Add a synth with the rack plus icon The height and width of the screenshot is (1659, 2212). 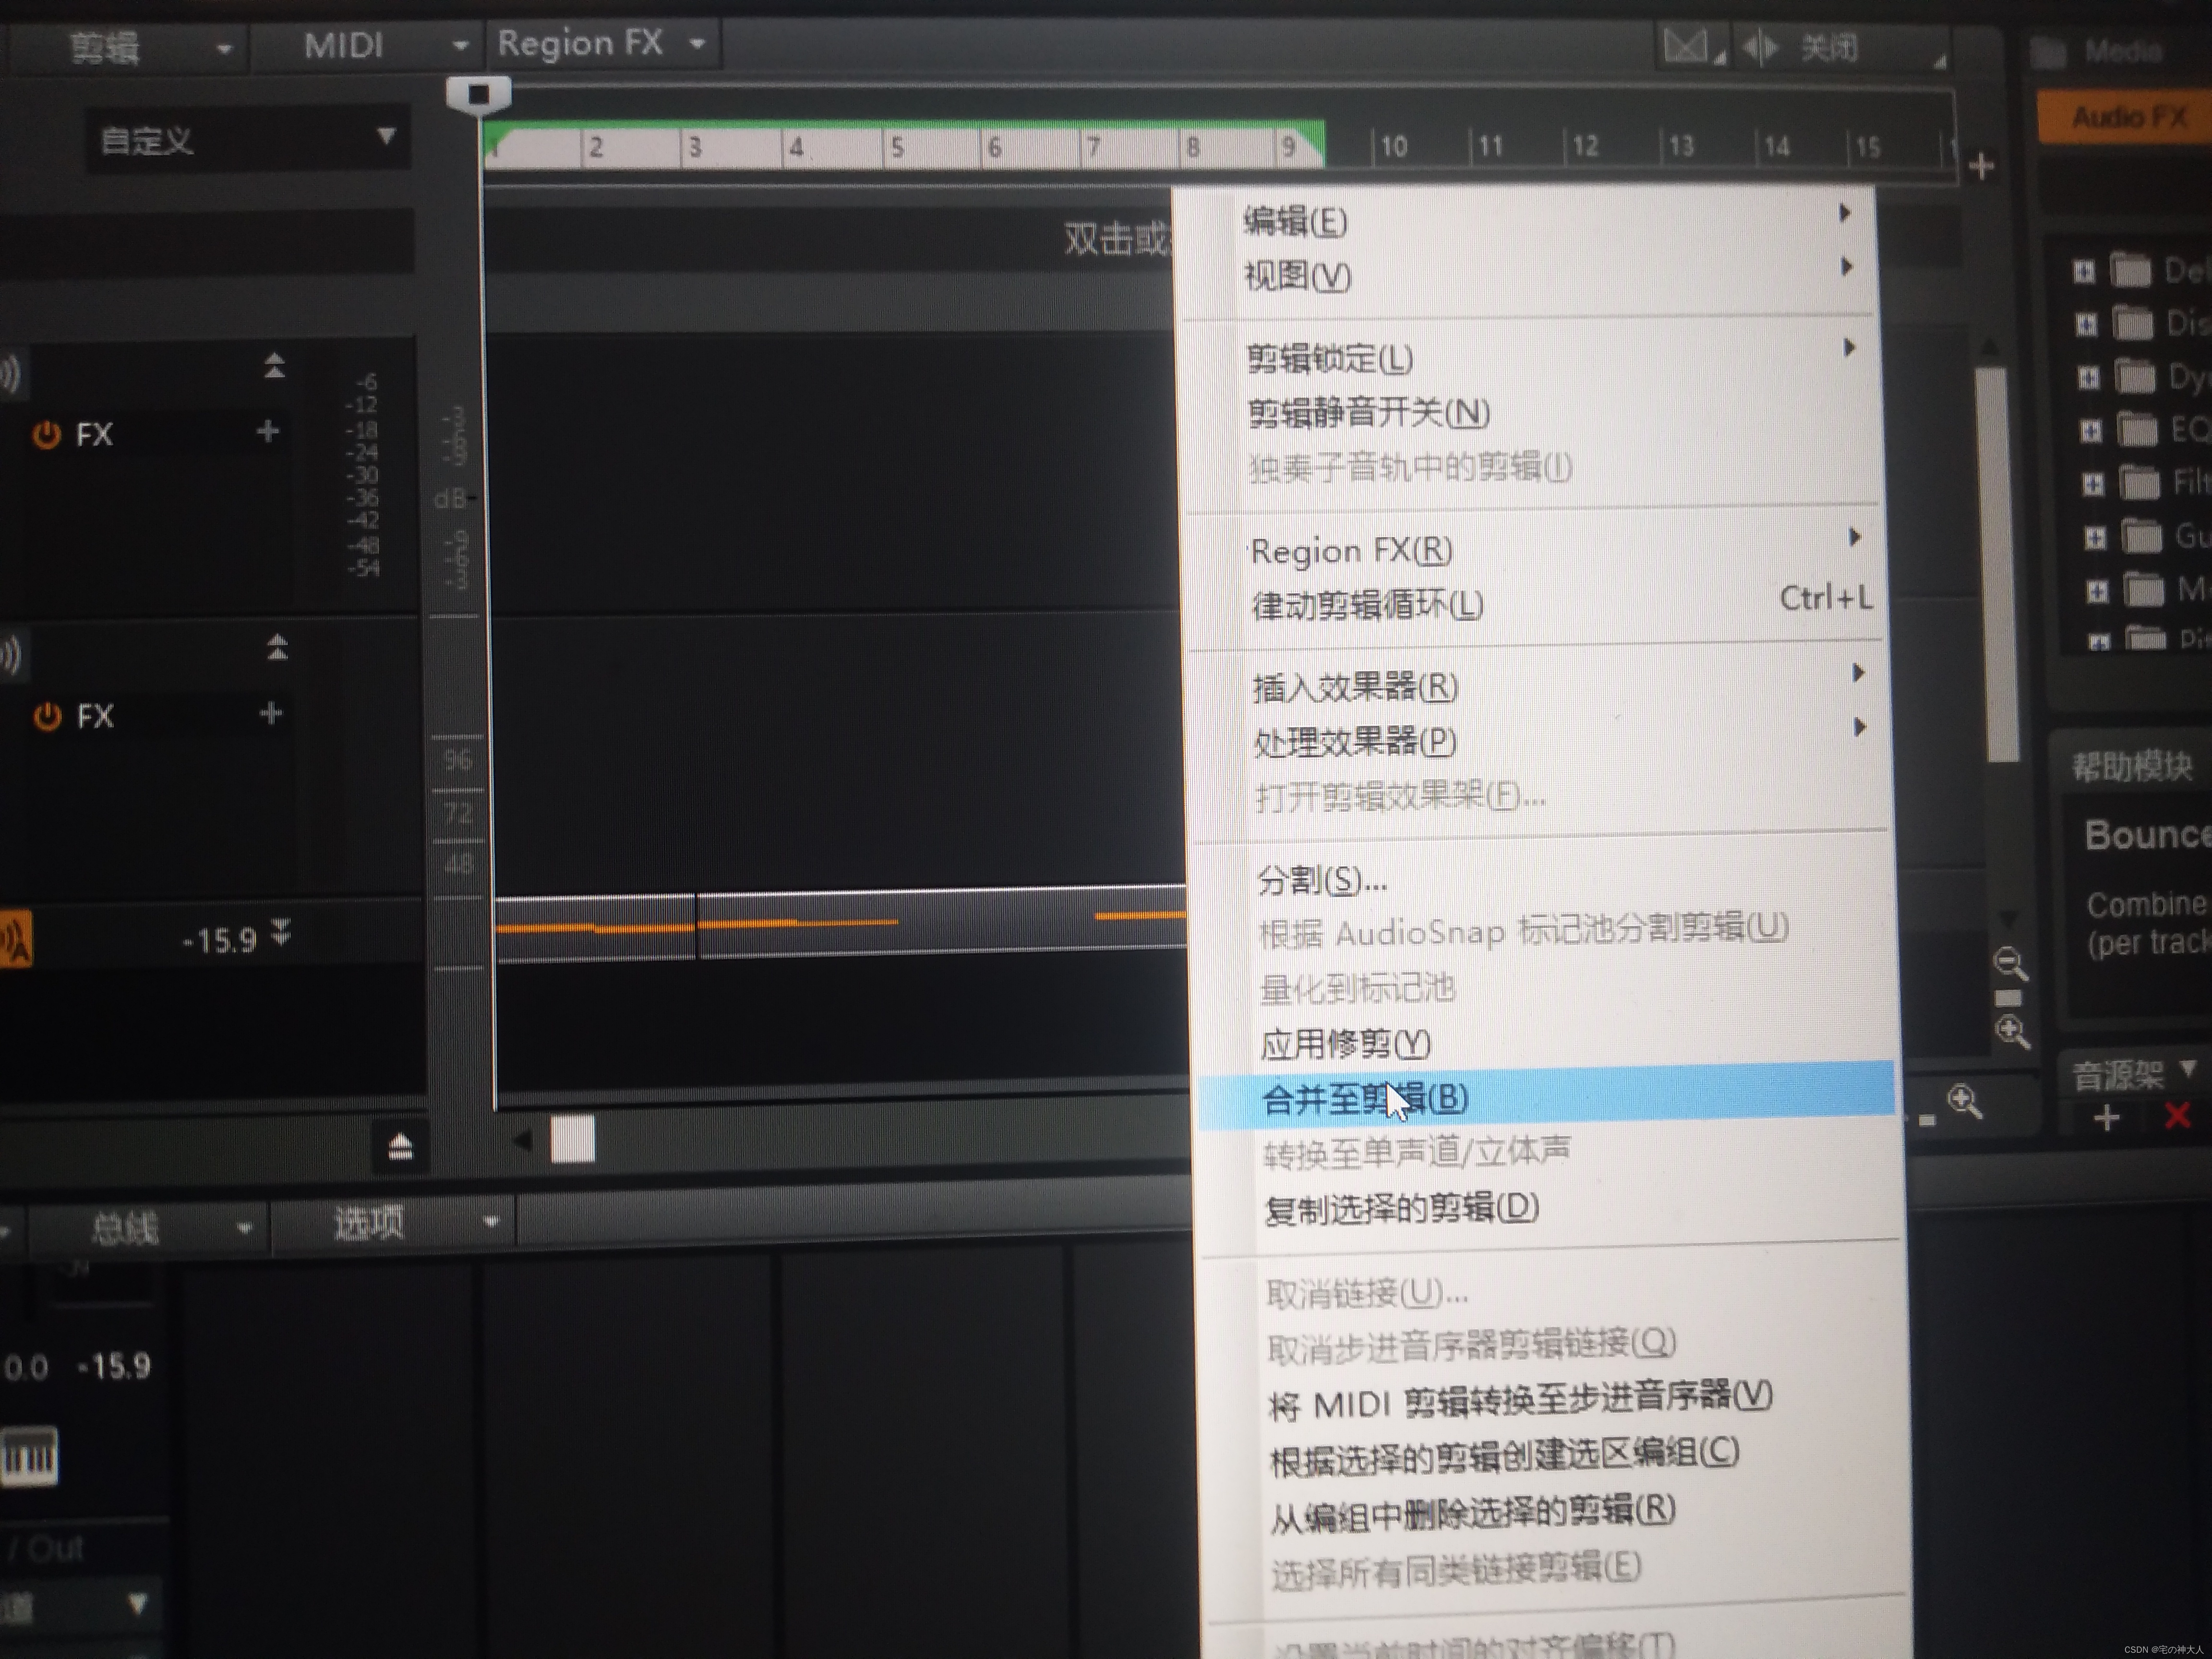pyautogui.click(x=2106, y=1118)
